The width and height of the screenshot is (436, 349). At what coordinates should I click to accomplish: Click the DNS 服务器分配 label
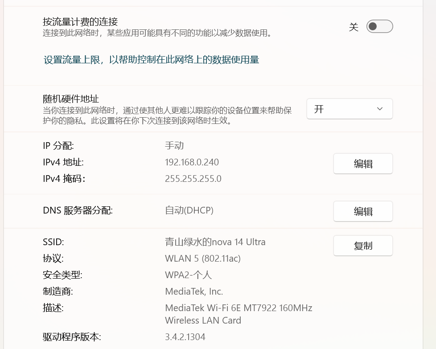pos(78,210)
